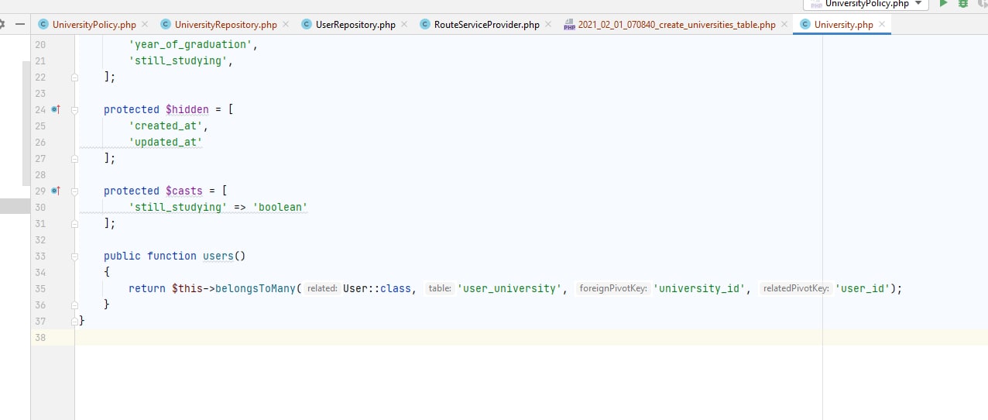Run the current configuration with the green play icon
Image resolution: width=988 pixels, height=420 pixels.
(x=943, y=3)
